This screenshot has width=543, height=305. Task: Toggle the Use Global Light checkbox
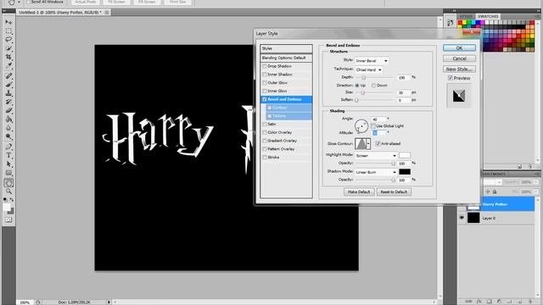tap(373, 126)
